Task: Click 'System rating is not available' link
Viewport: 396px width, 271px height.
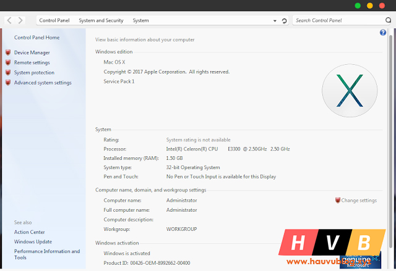Action: tap(198, 140)
